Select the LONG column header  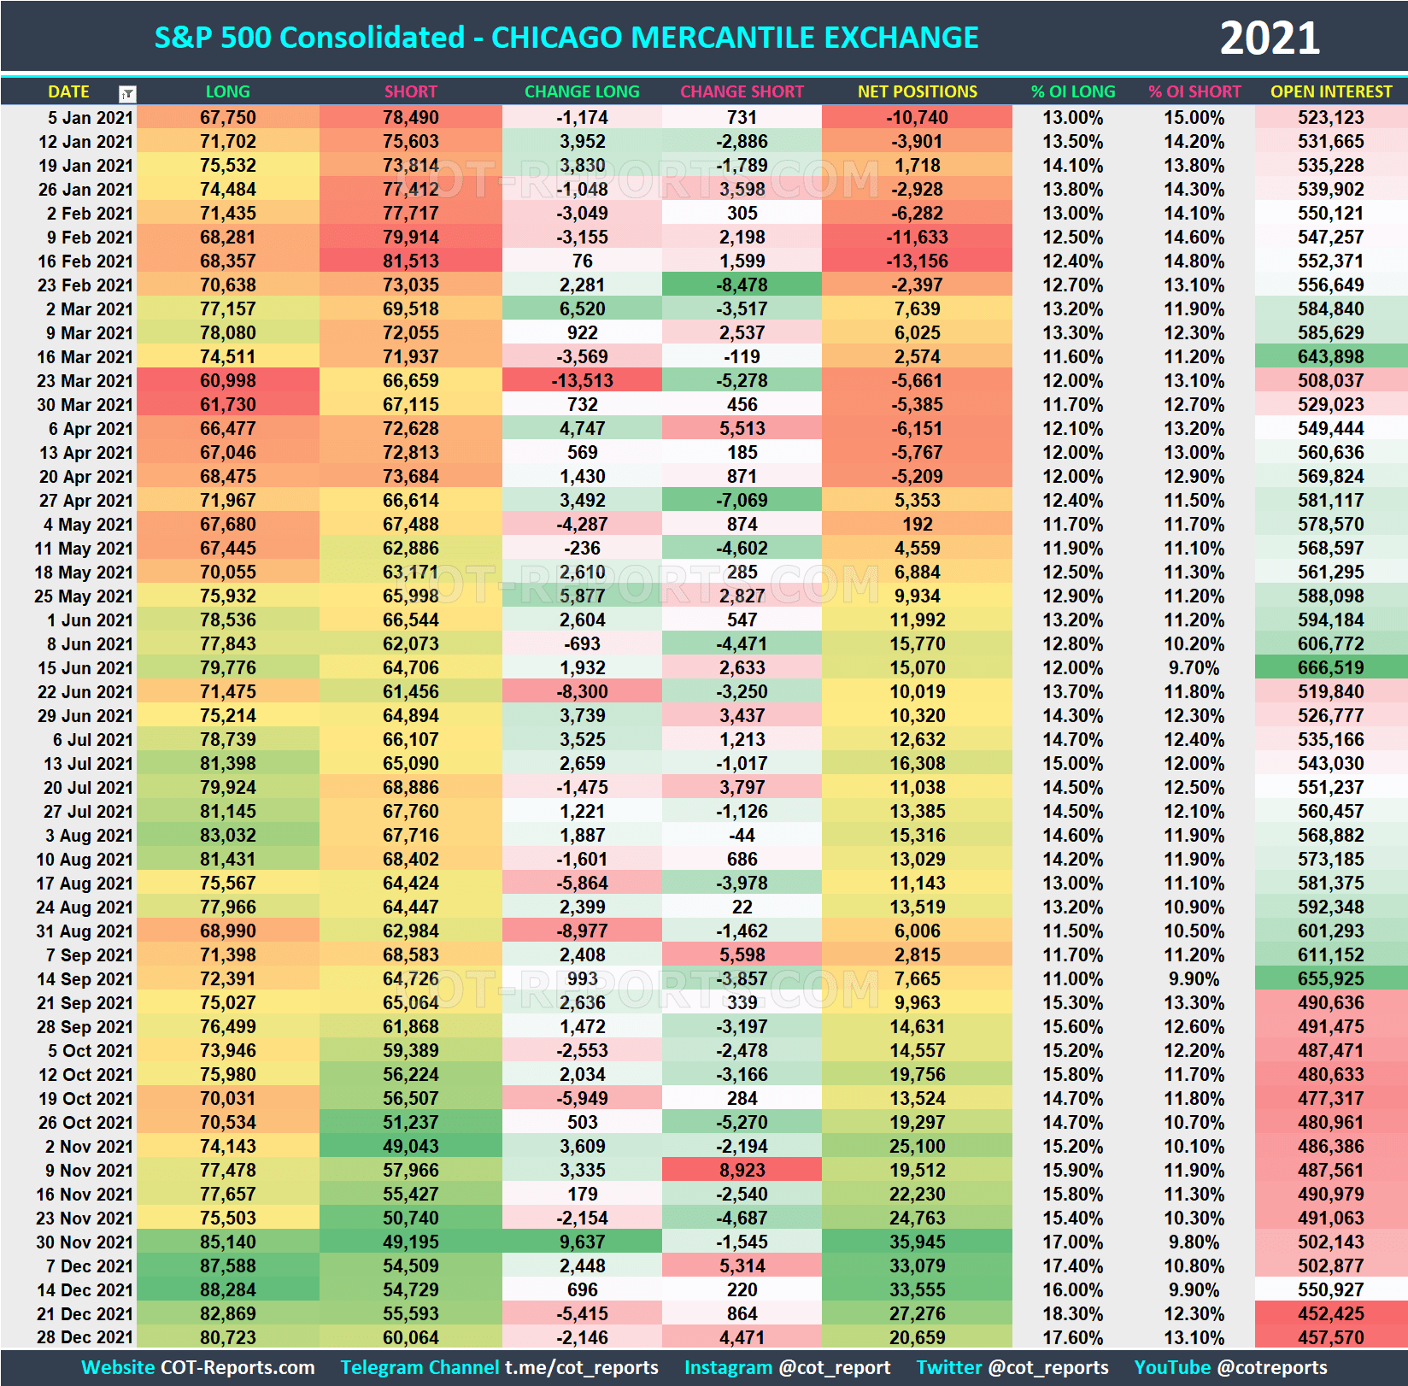point(226,92)
